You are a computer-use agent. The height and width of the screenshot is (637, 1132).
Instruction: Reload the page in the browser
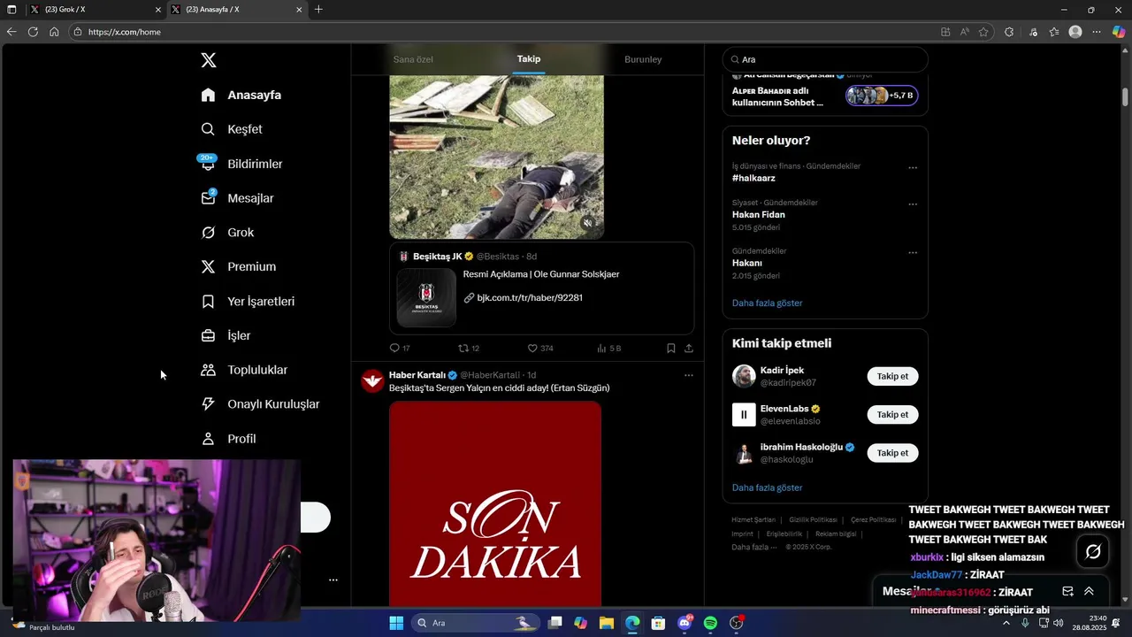click(x=33, y=32)
